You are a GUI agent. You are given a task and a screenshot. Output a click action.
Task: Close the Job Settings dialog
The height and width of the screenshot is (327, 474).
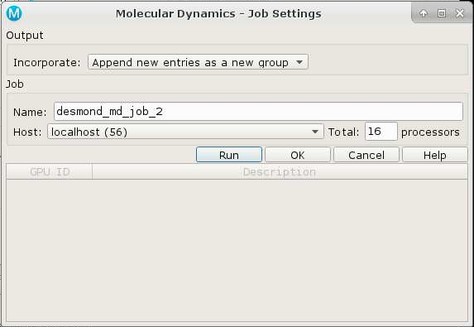coord(460,13)
